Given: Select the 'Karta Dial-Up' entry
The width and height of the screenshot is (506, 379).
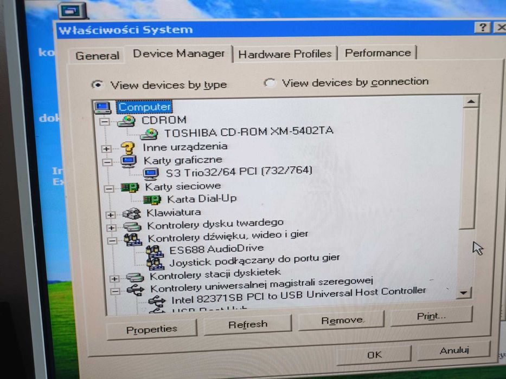Looking at the screenshot, I should (x=202, y=199).
